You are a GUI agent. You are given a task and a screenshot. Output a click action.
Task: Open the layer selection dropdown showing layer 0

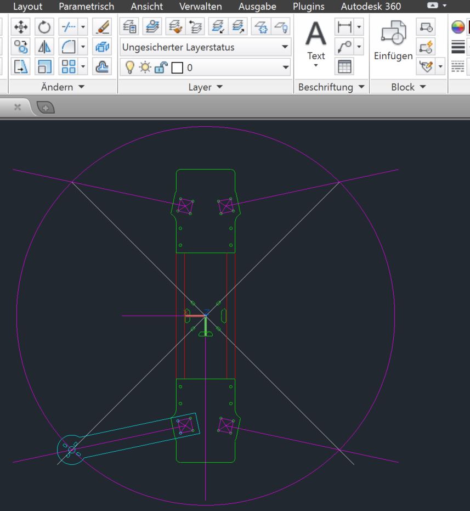point(285,67)
